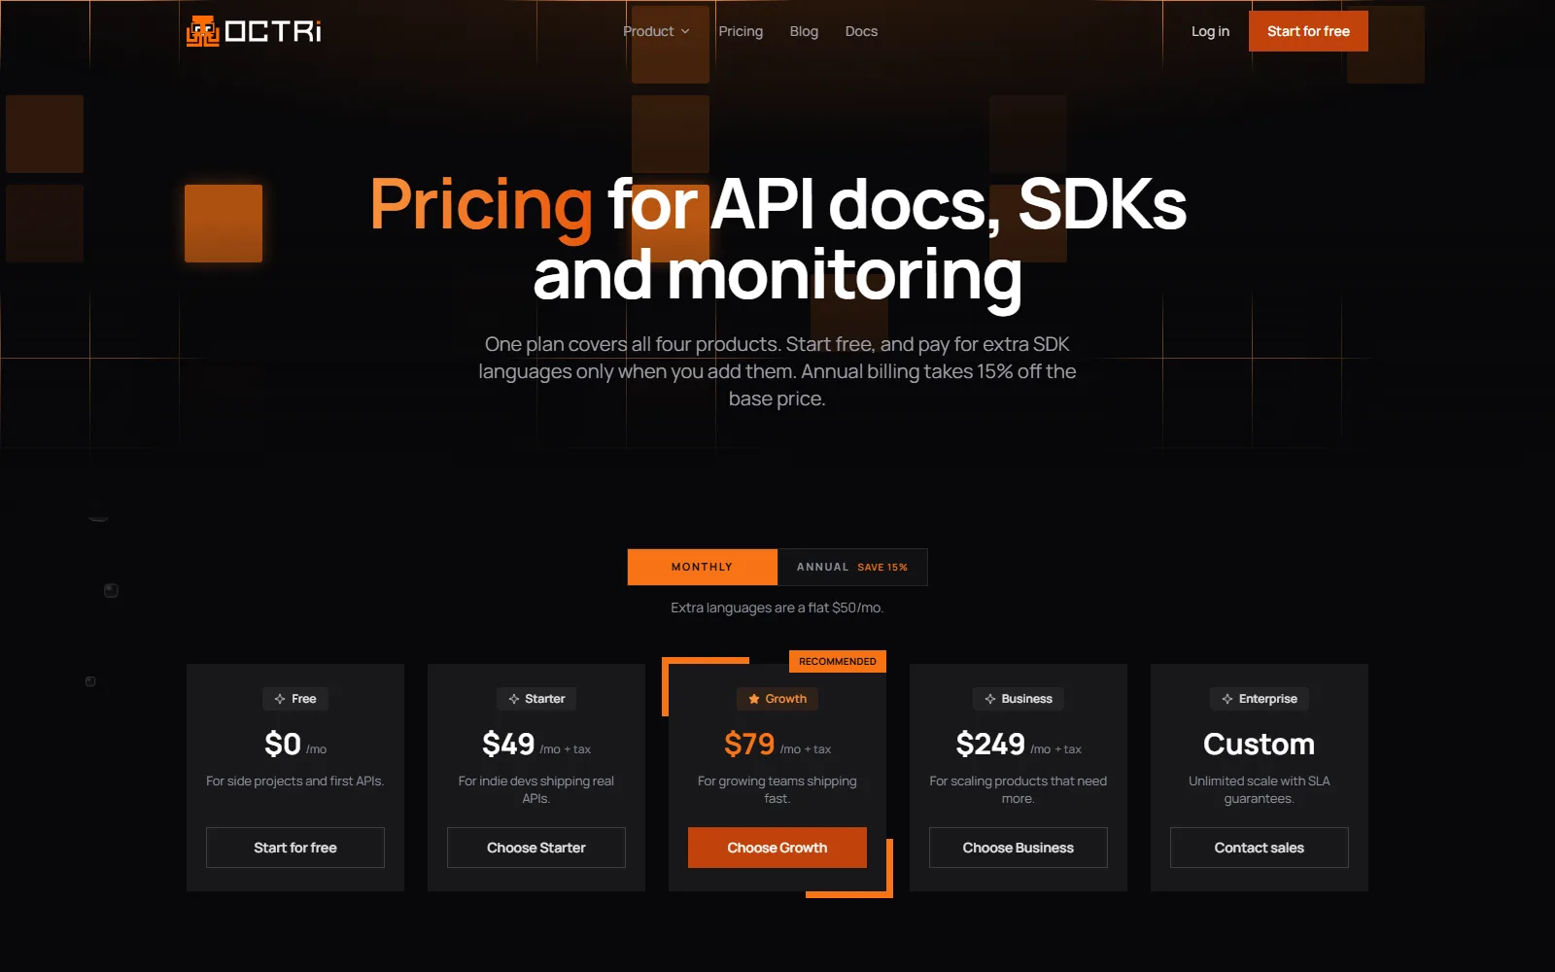Click the Starter plan sparkle icon
The height and width of the screenshot is (972, 1555).
(514, 699)
